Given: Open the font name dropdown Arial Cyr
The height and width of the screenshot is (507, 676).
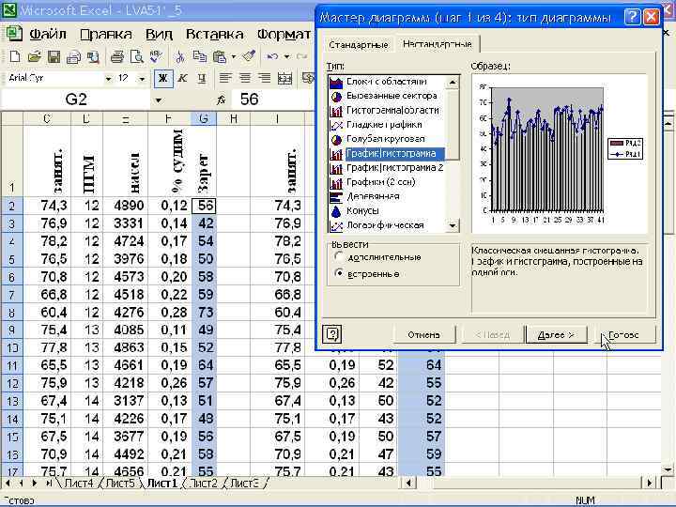Looking at the screenshot, I should pos(109,78).
